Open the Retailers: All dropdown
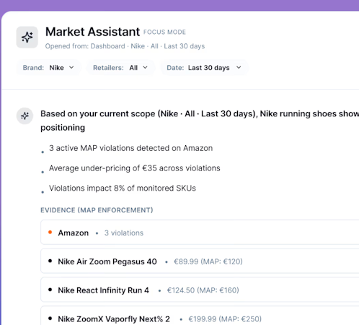This screenshot has height=325, width=359. coord(120,68)
